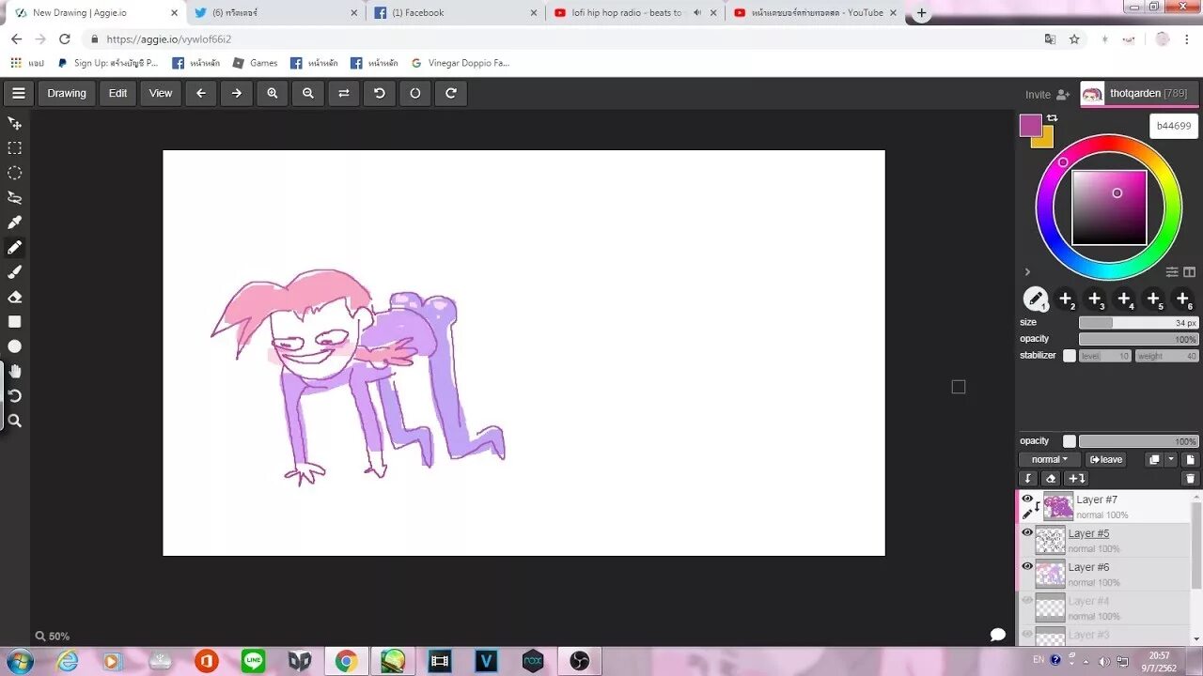Adjust the brush size slider
The height and width of the screenshot is (676, 1203).
pyautogui.click(x=1138, y=323)
